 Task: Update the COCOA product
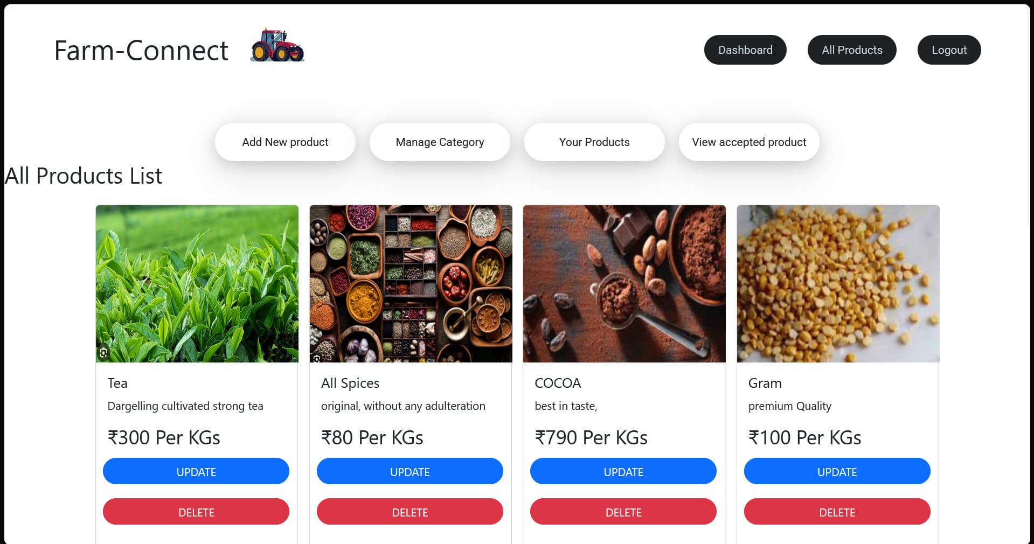623,471
